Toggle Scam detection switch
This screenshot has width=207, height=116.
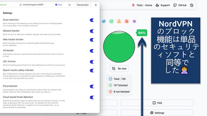pyautogui.click(x=92, y=20)
